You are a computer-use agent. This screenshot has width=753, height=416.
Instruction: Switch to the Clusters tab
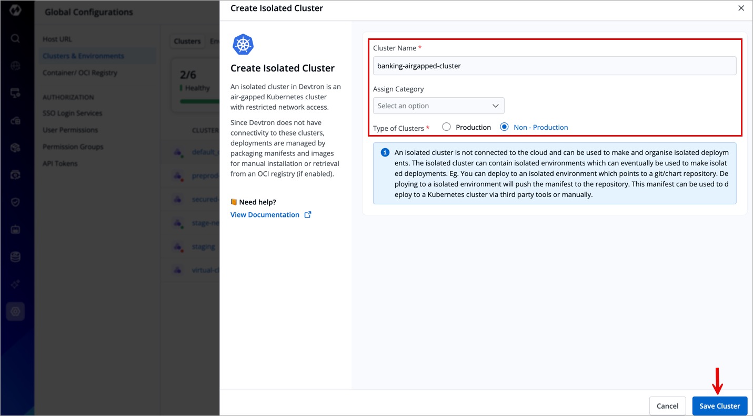(x=187, y=41)
